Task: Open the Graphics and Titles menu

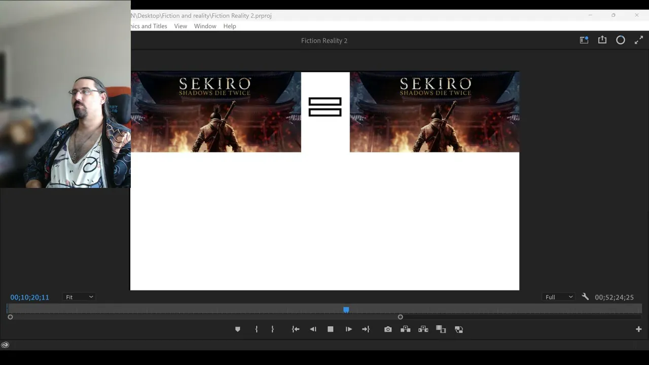Action: tap(149, 26)
